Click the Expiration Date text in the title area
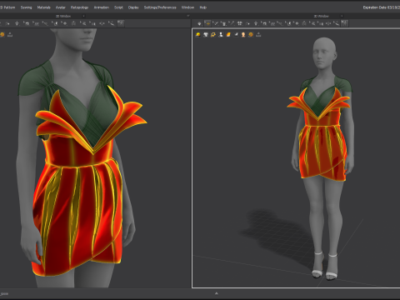 pos(382,7)
